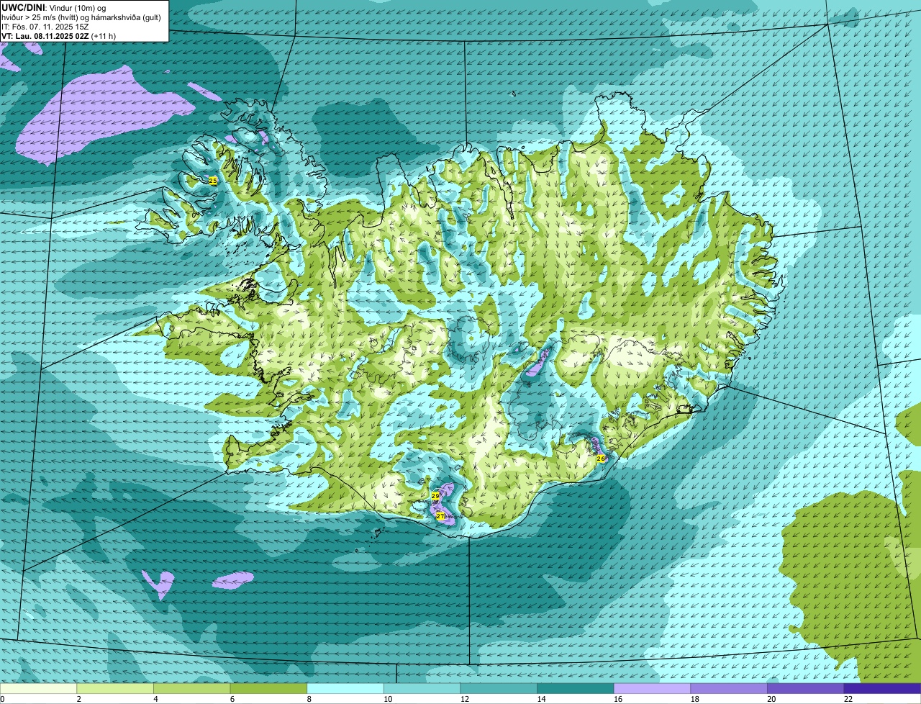921x704 pixels.
Task: Click the legend scale number 20
Action: (x=771, y=699)
